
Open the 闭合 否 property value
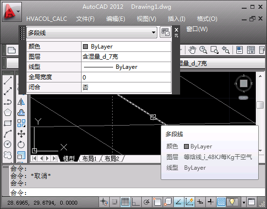click(126, 87)
